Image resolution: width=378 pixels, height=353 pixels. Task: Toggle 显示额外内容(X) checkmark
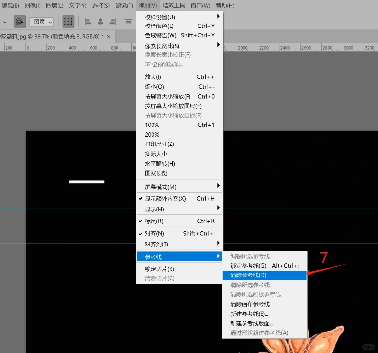[x=180, y=199]
